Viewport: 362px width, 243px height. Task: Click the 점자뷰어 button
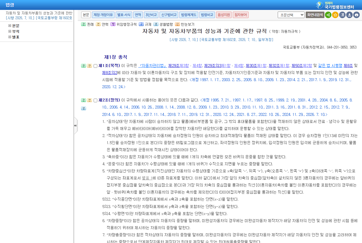241,15
